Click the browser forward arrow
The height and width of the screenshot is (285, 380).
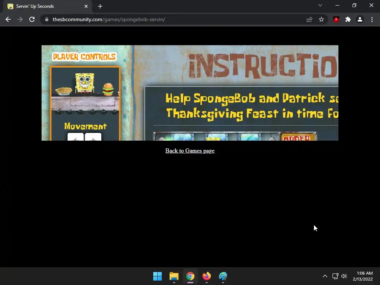[x=20, y=19]
